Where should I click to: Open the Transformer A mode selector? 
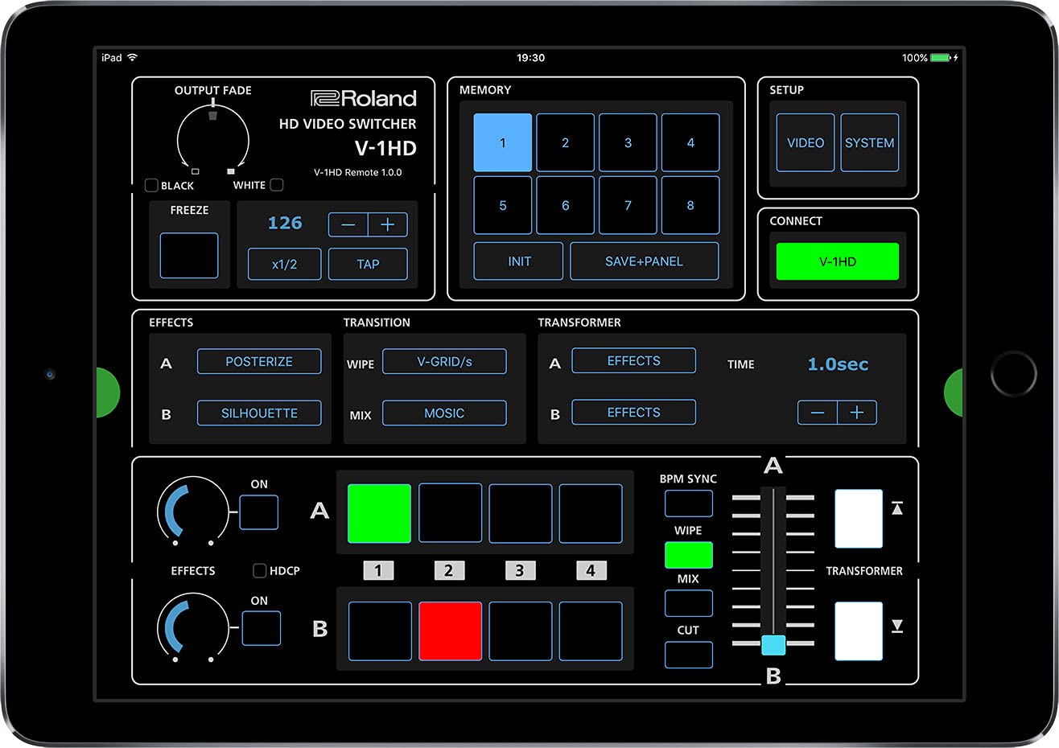click(634, 360)
